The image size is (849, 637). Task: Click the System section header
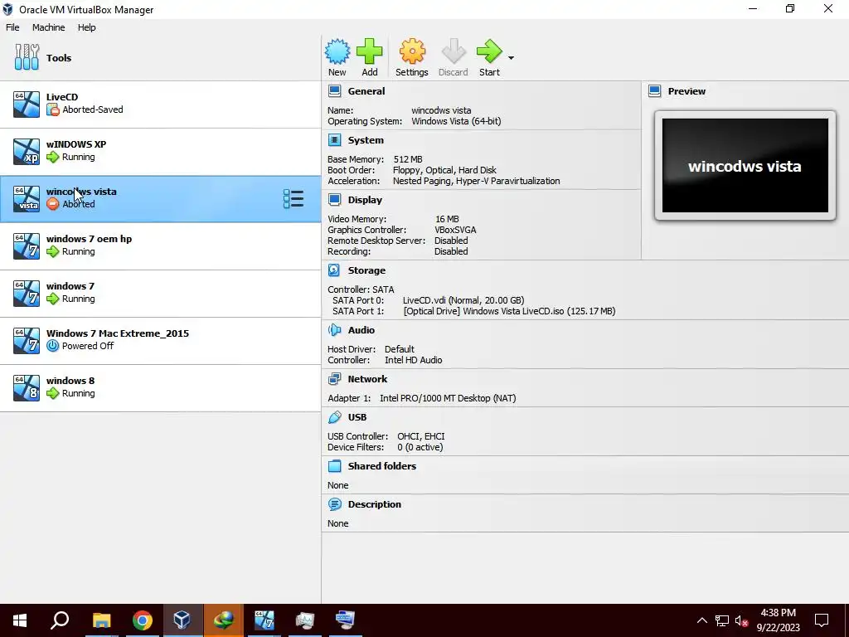(366, 139)
